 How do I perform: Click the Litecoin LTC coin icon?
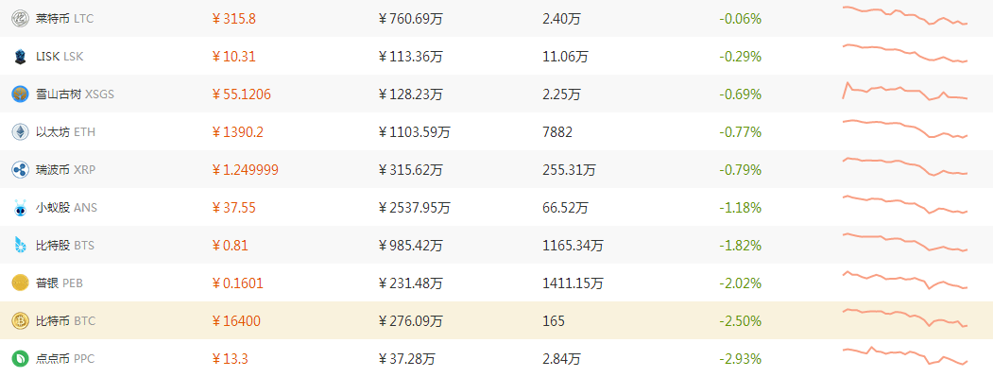click(20, 18)
